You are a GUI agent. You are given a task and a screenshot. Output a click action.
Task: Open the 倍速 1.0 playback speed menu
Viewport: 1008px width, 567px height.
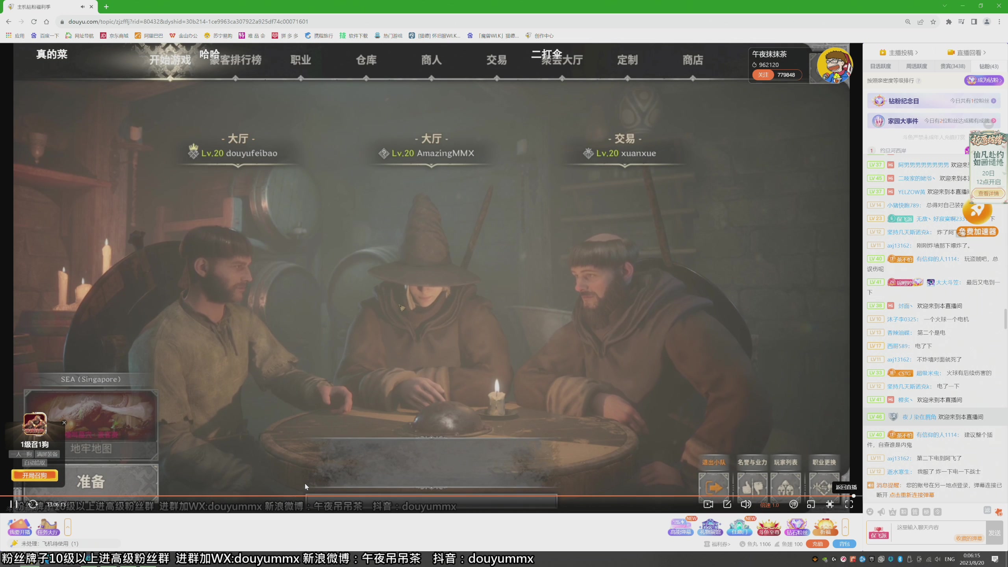tap(769, 505)
